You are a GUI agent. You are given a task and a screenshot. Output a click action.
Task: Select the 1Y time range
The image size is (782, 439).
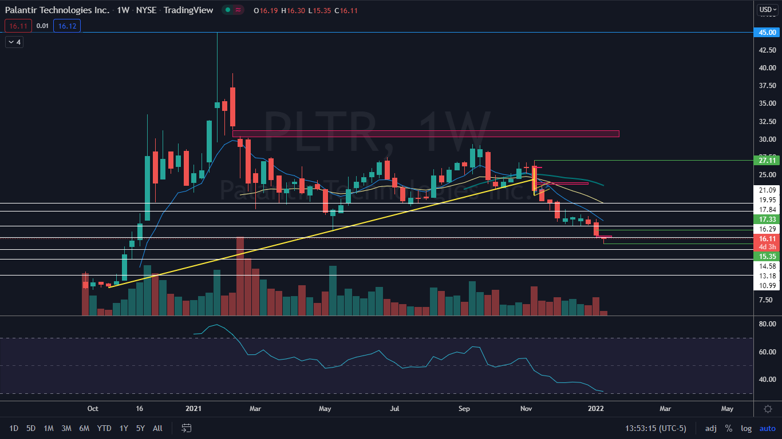pyautogui.click(x=124, y=428)
